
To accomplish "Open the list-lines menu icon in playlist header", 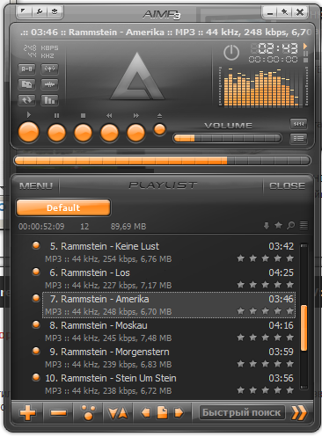I will click(304, 225).
